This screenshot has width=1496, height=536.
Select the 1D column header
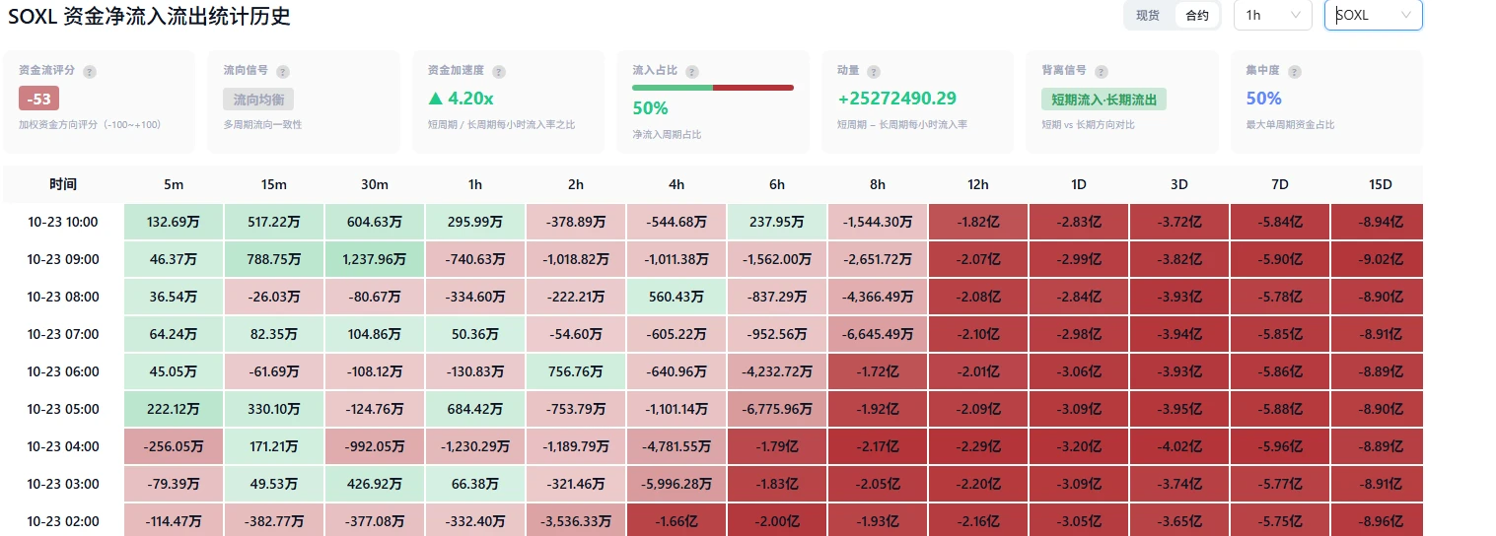[1079, 184]
